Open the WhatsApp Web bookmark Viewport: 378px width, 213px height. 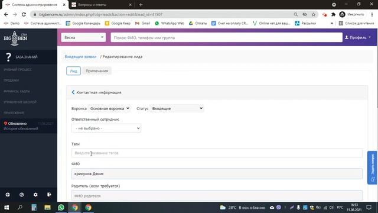click(170, 23)
